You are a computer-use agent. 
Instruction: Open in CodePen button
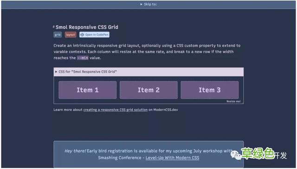(94, 35)
